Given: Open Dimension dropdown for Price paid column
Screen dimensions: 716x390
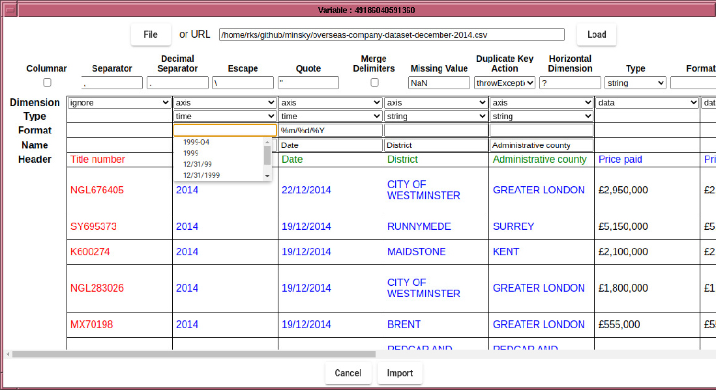Looking at the screenshot, I should point(647,103).
